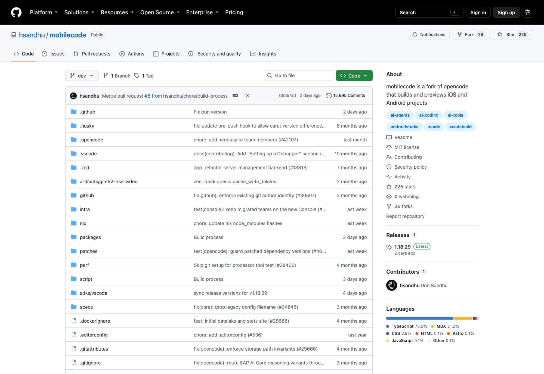
Task: Switch to the Actions tab
Action: click(132, 54)
